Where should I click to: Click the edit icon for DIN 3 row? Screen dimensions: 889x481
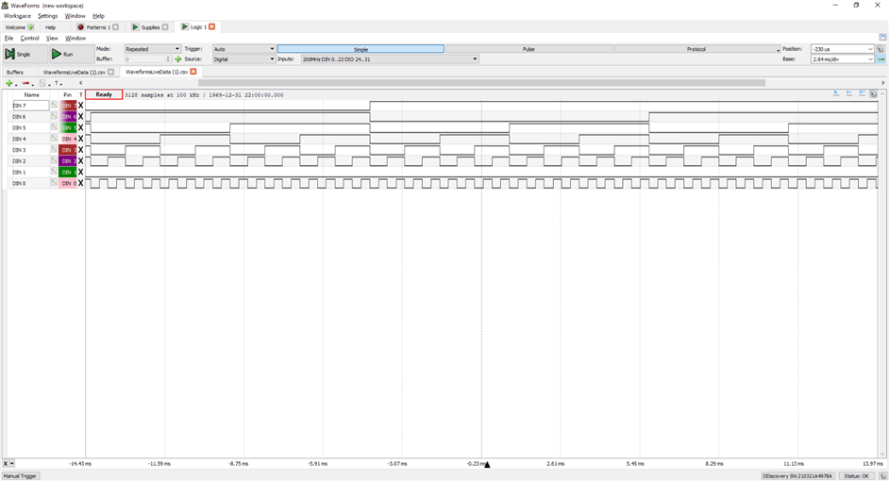[54, 150]
